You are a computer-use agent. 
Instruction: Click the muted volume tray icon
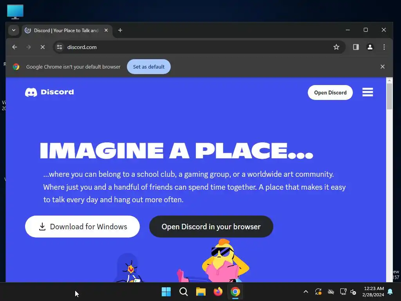pyautogui.click(x=354, y=292)
